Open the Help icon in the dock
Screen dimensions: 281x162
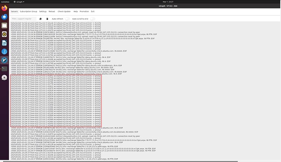[4, 52]
